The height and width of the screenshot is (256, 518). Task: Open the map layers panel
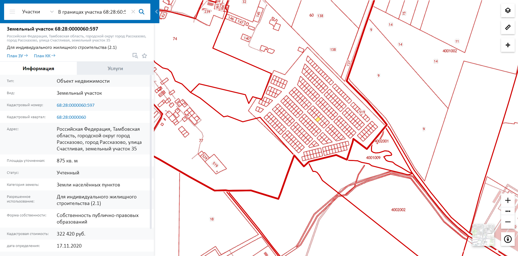[x=508, y=10]
